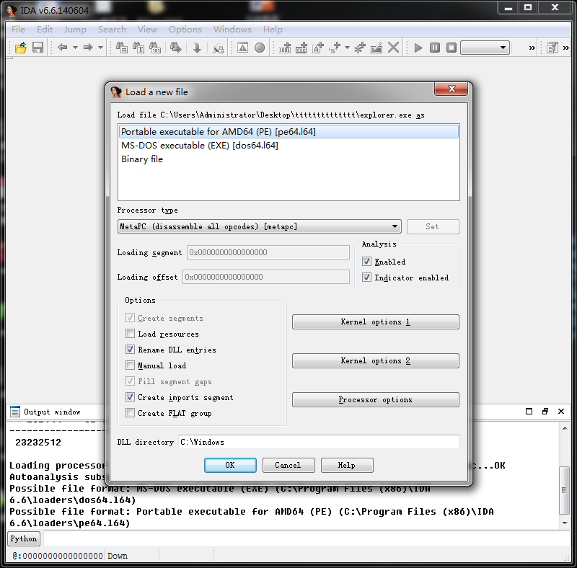Open the File menu
577x568 pixels.
[18, 30]
